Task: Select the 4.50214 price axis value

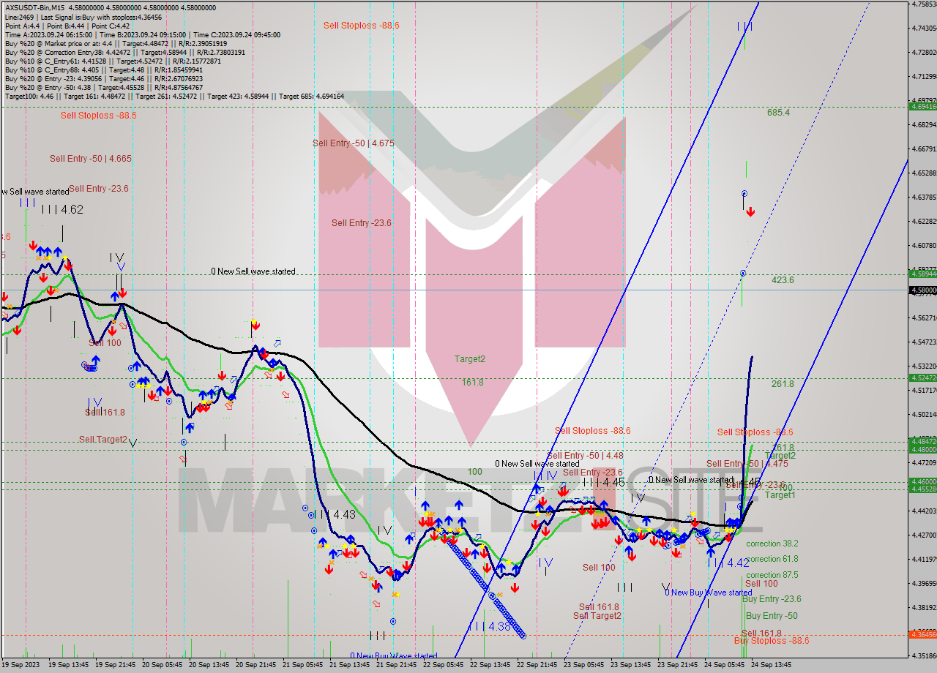Action: coord(924,415)
